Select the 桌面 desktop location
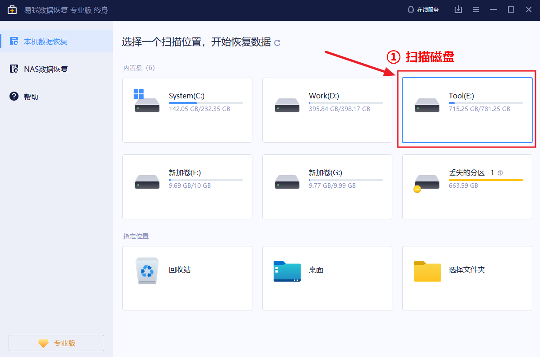 click(x=327, y=278)
